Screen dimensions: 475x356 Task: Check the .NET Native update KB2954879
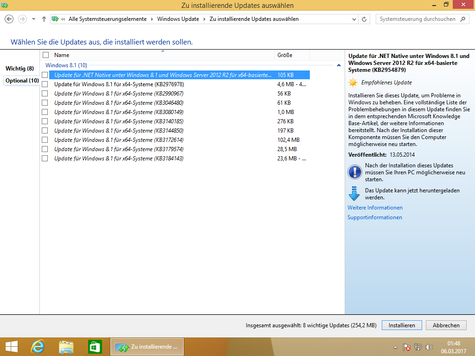[45, 75]
